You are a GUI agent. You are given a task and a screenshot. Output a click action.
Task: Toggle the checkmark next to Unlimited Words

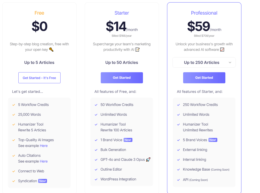tap(96, 114)
